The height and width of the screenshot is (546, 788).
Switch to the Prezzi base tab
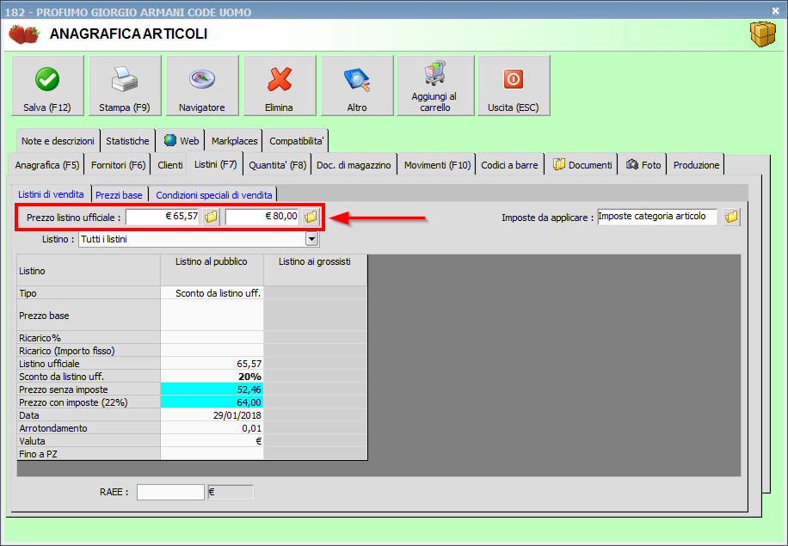point(119,194)
